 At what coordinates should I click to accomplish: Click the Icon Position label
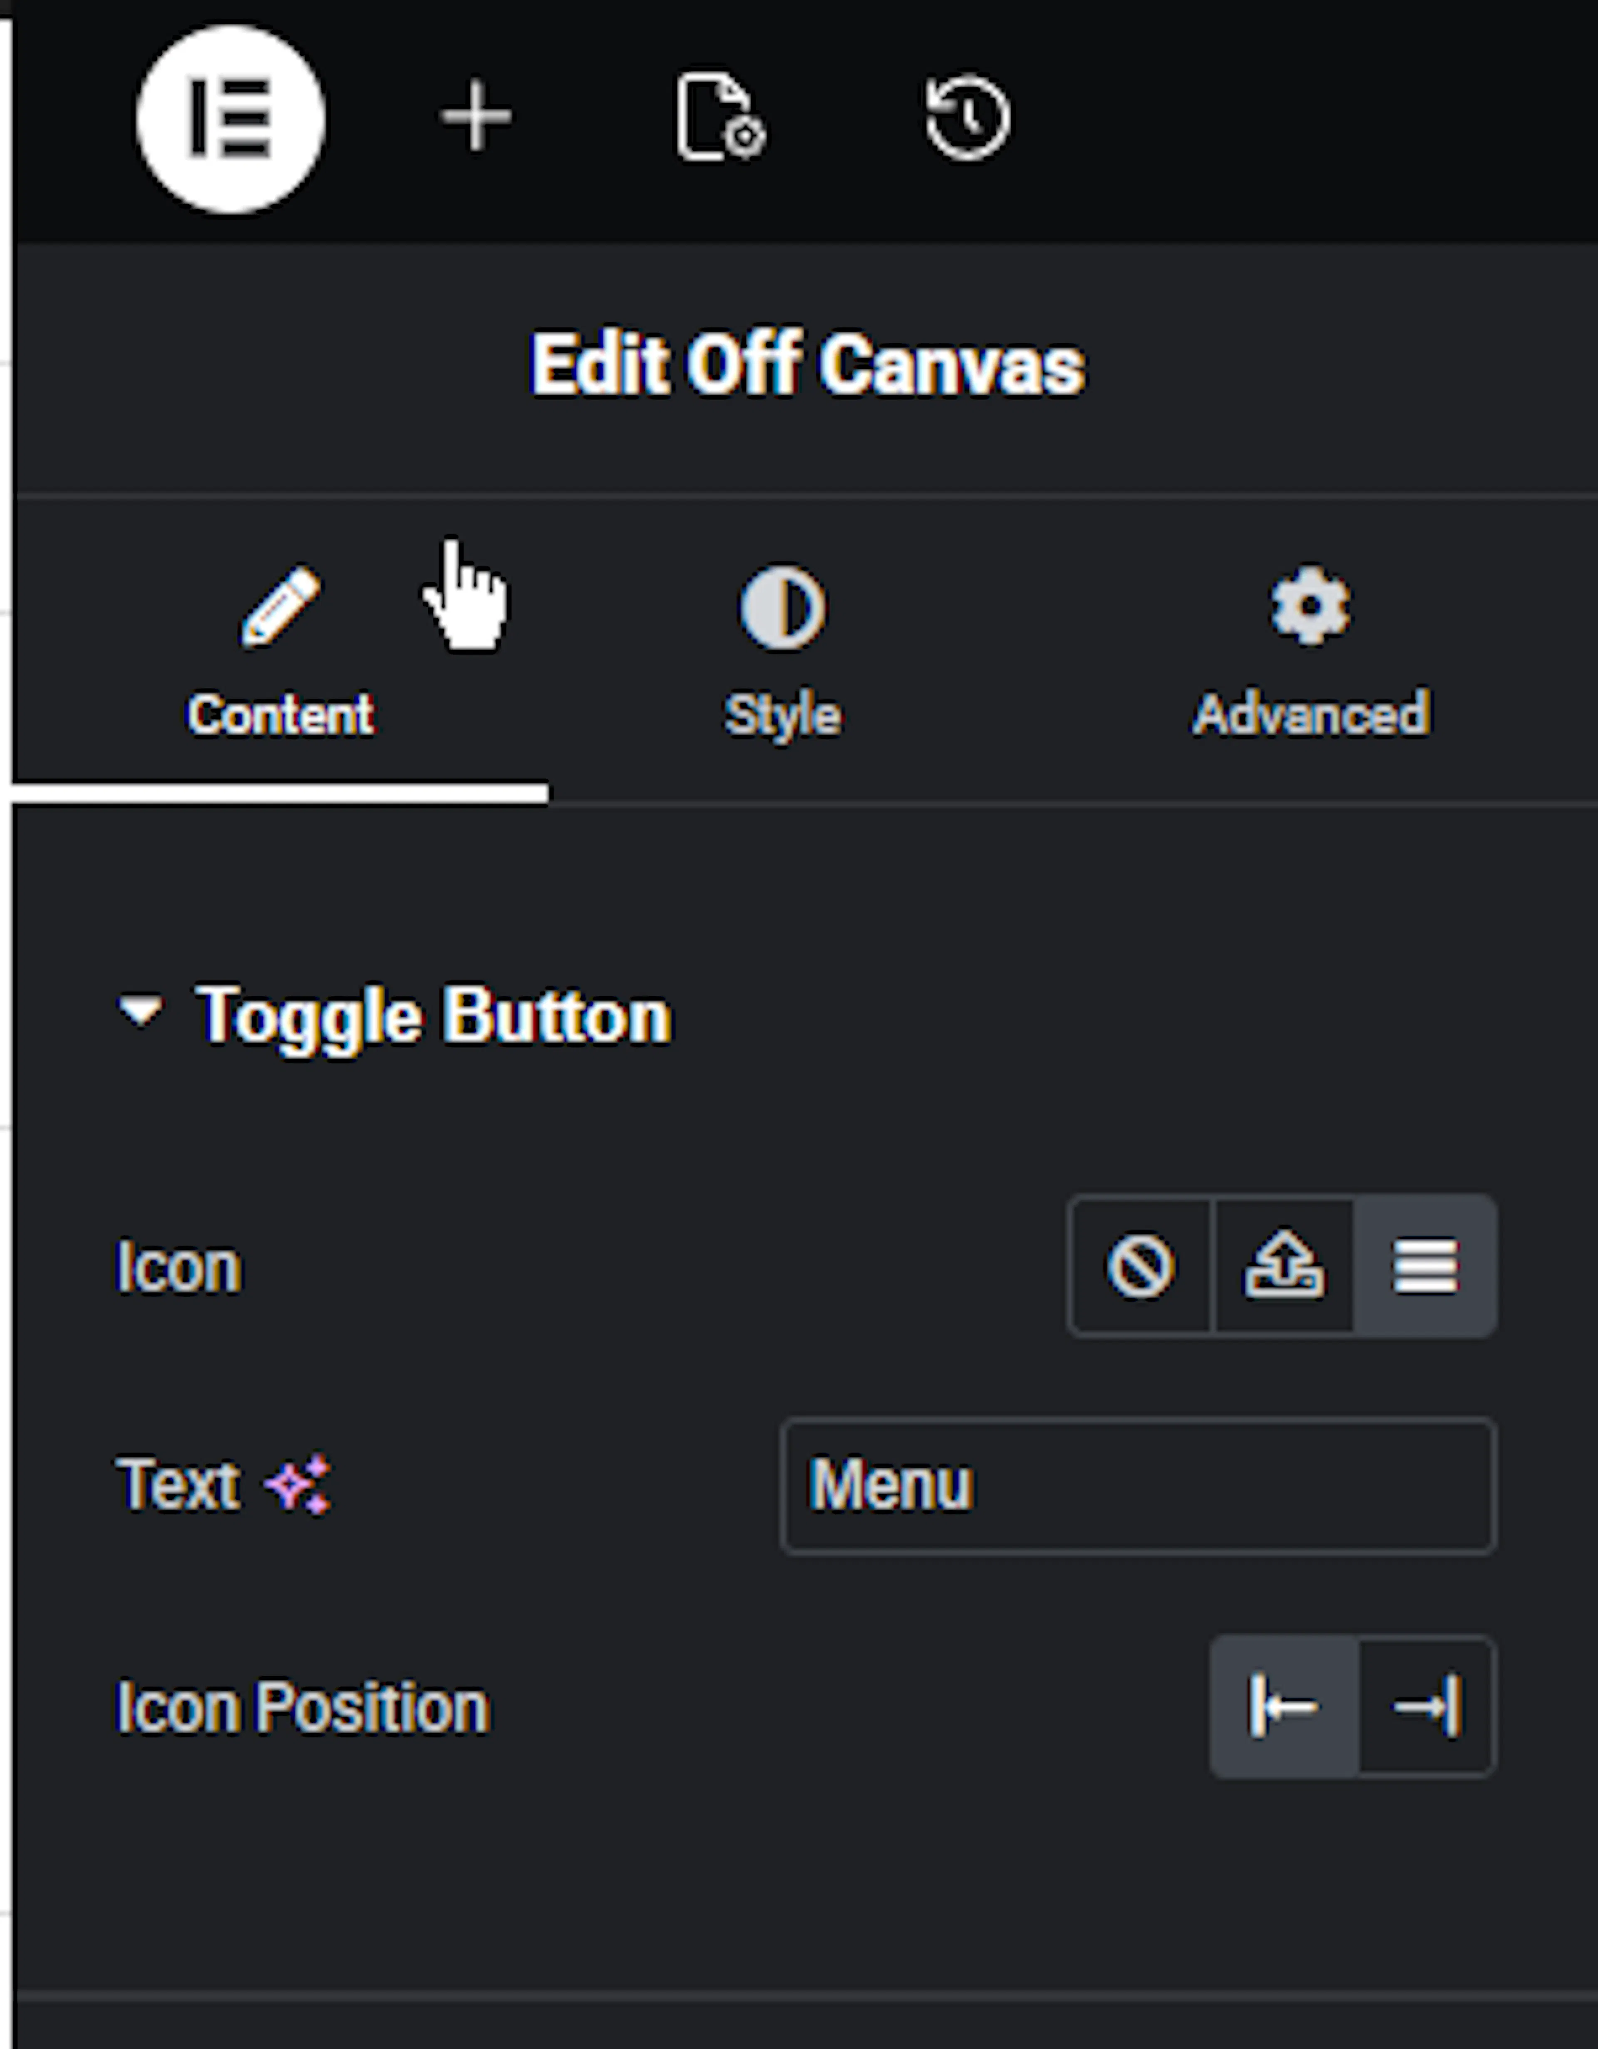coord(302,1707)
